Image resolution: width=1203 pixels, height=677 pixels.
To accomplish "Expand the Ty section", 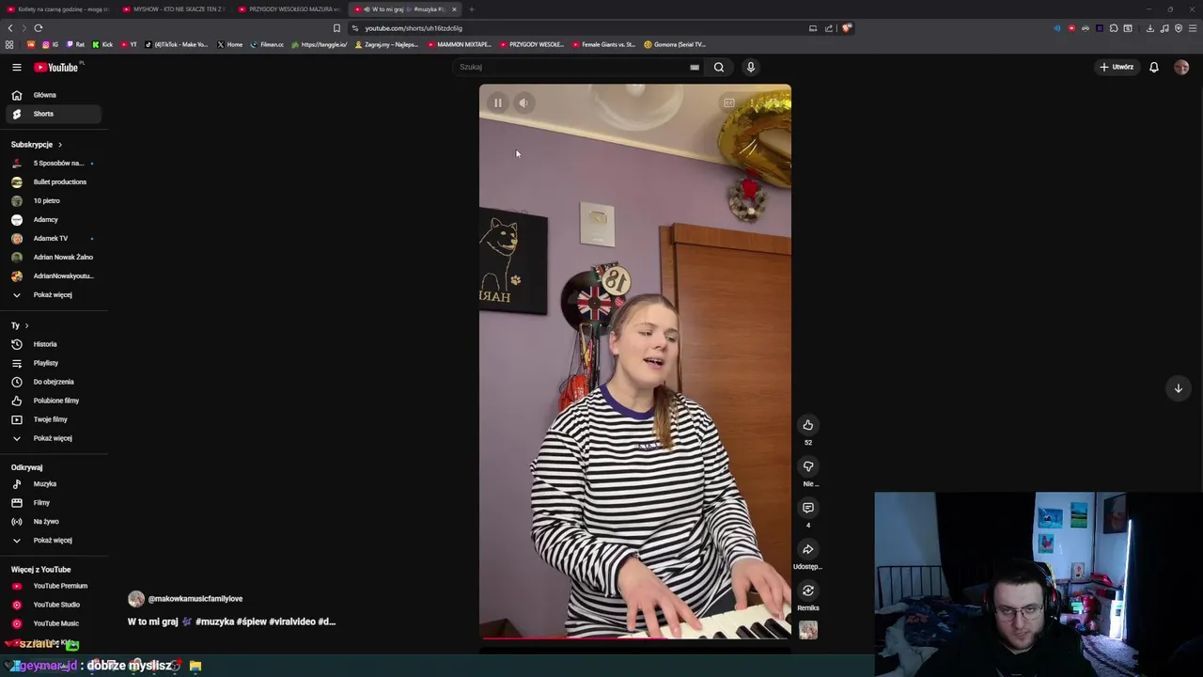I will [x=20, y=325].
